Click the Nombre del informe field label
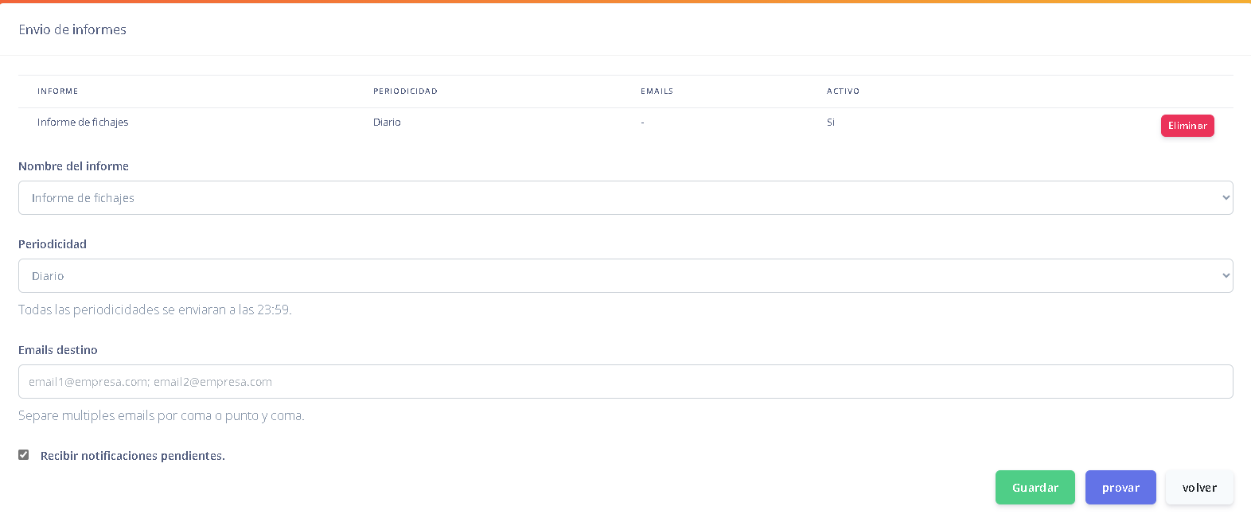Viewport: 1251px width, 514px height. [73, 166]
